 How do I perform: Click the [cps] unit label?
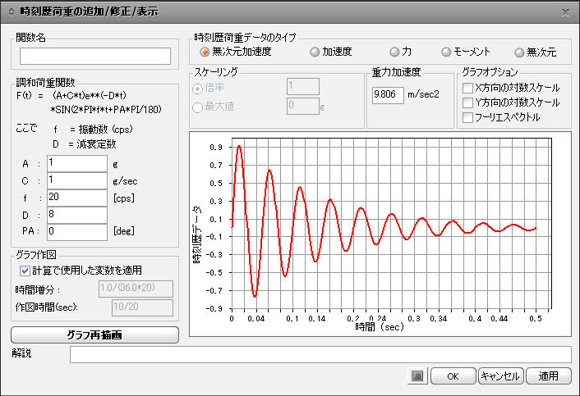click(x=124, y=198)
